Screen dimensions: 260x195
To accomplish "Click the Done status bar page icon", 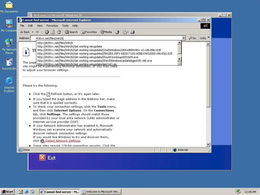I will point(20,150).
